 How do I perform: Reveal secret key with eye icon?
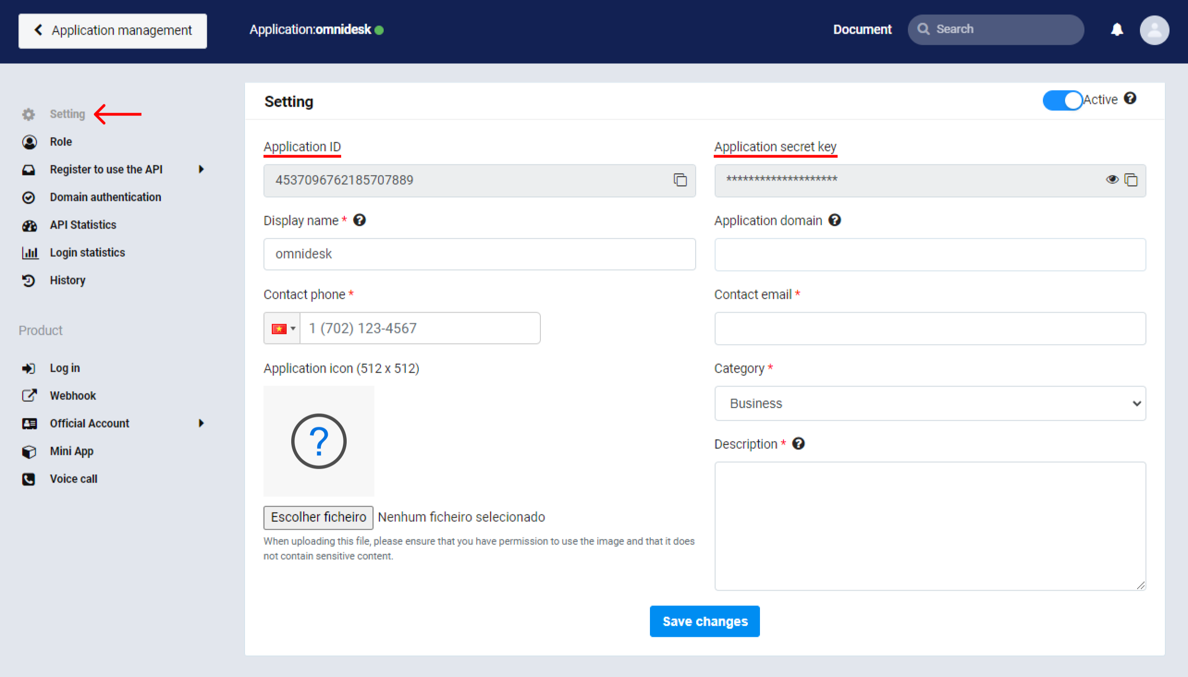1112,180
